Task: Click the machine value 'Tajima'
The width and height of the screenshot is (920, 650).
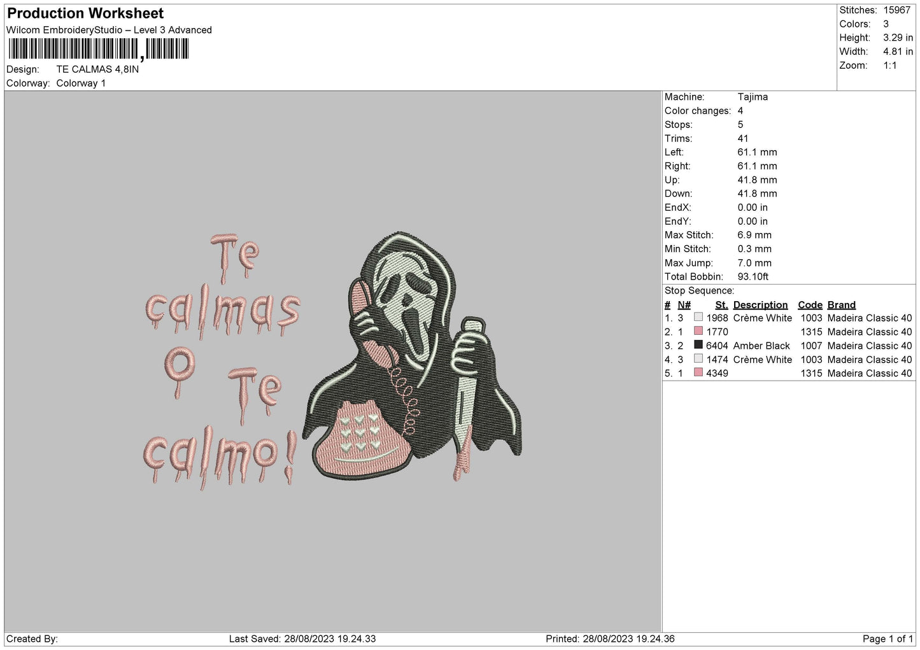Action: coord(753,97)
